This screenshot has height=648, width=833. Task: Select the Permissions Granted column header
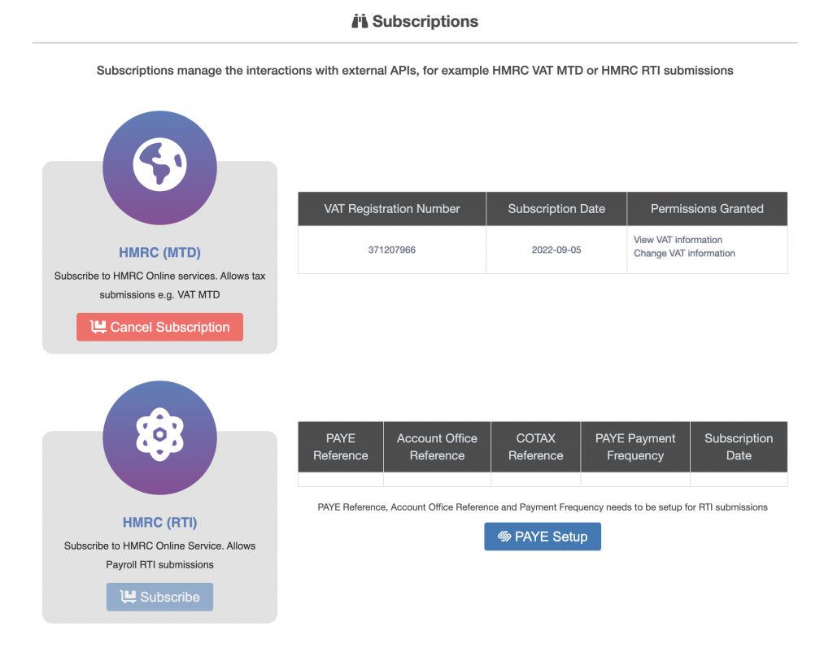706,209
